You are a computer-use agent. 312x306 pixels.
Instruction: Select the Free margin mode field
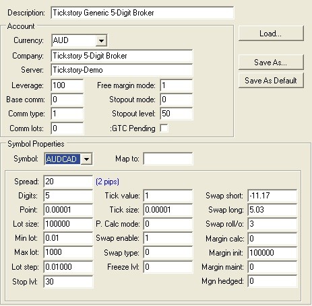177,85
